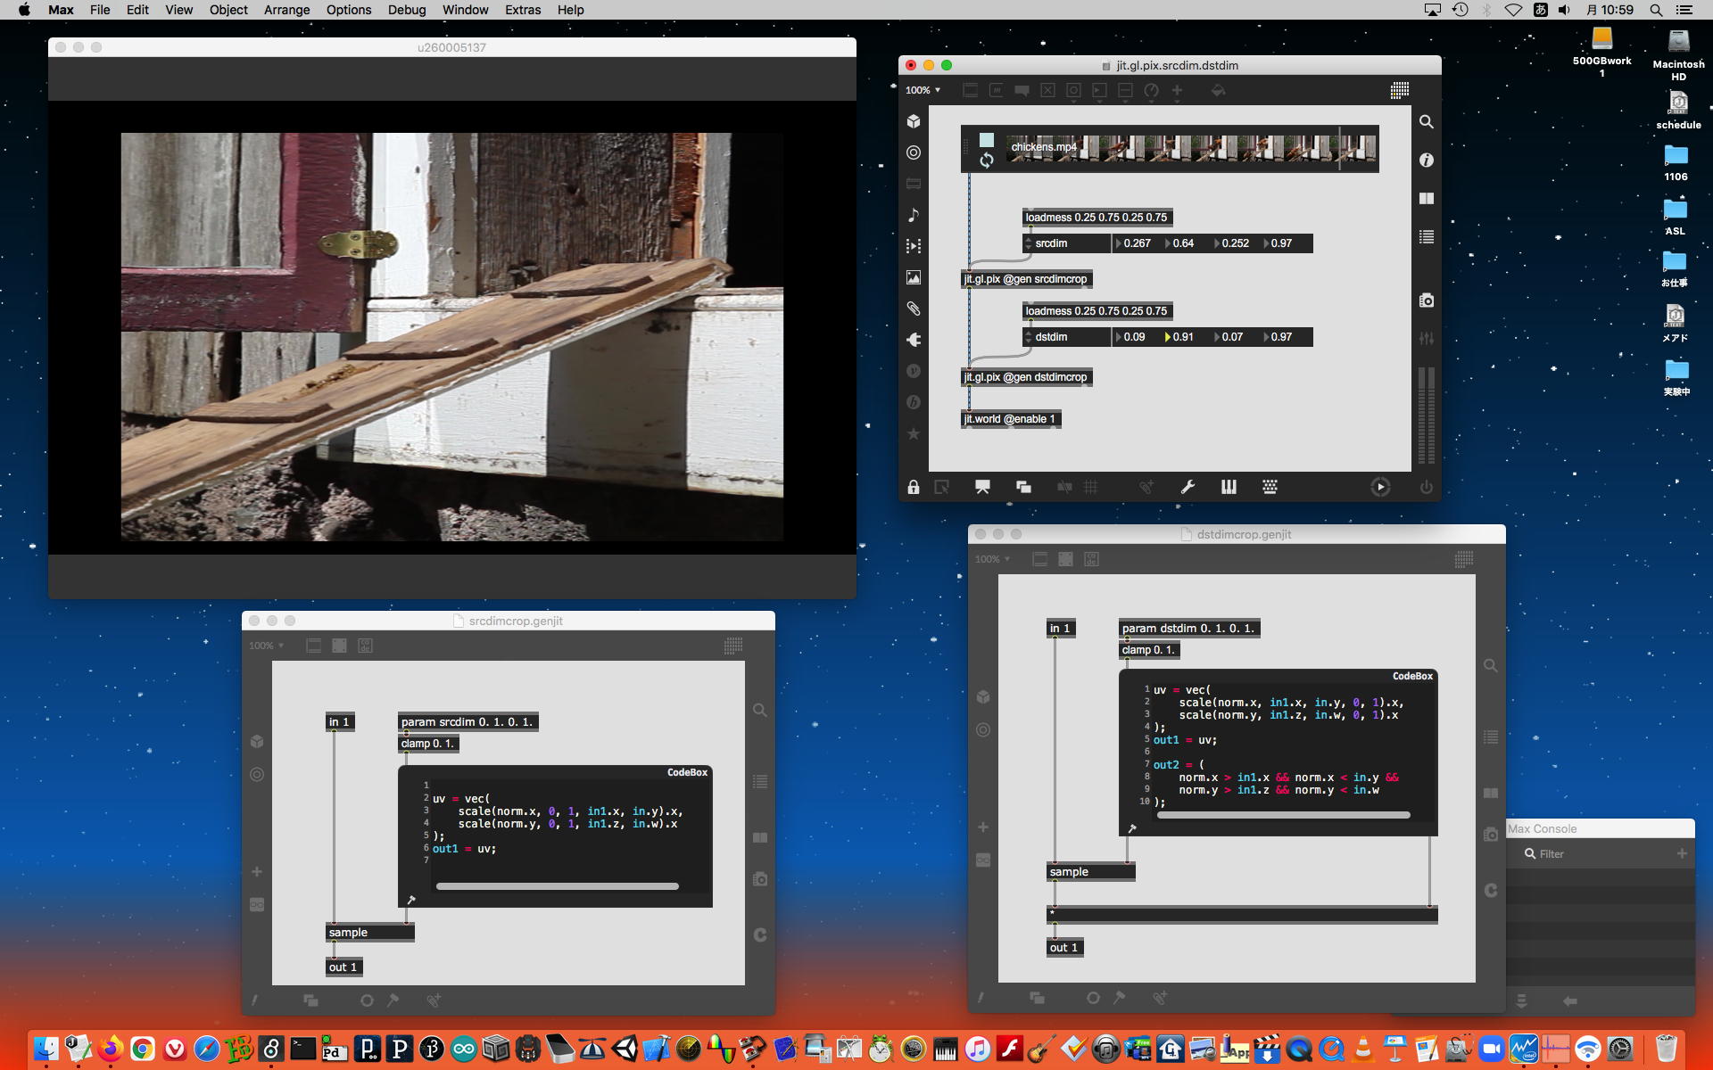Image resolution: width=1713 pixels, height=1070 pixels.
Task: Show the keyboard piano icon
Action: [1229, 487]
